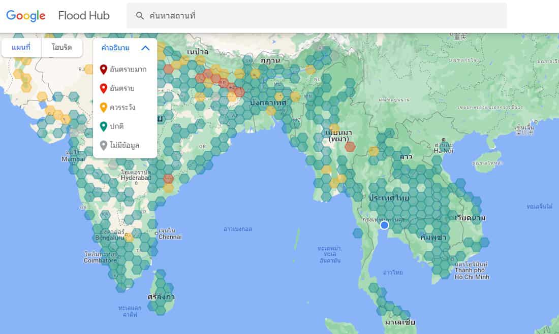Viewport: 559px width, 334px height.
Task: Click the Ho Chi Minh city label
Action: coord(472,277)
